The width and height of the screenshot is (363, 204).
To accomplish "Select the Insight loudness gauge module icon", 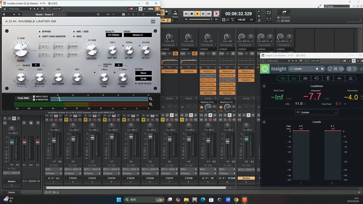I will pos(305,78).
